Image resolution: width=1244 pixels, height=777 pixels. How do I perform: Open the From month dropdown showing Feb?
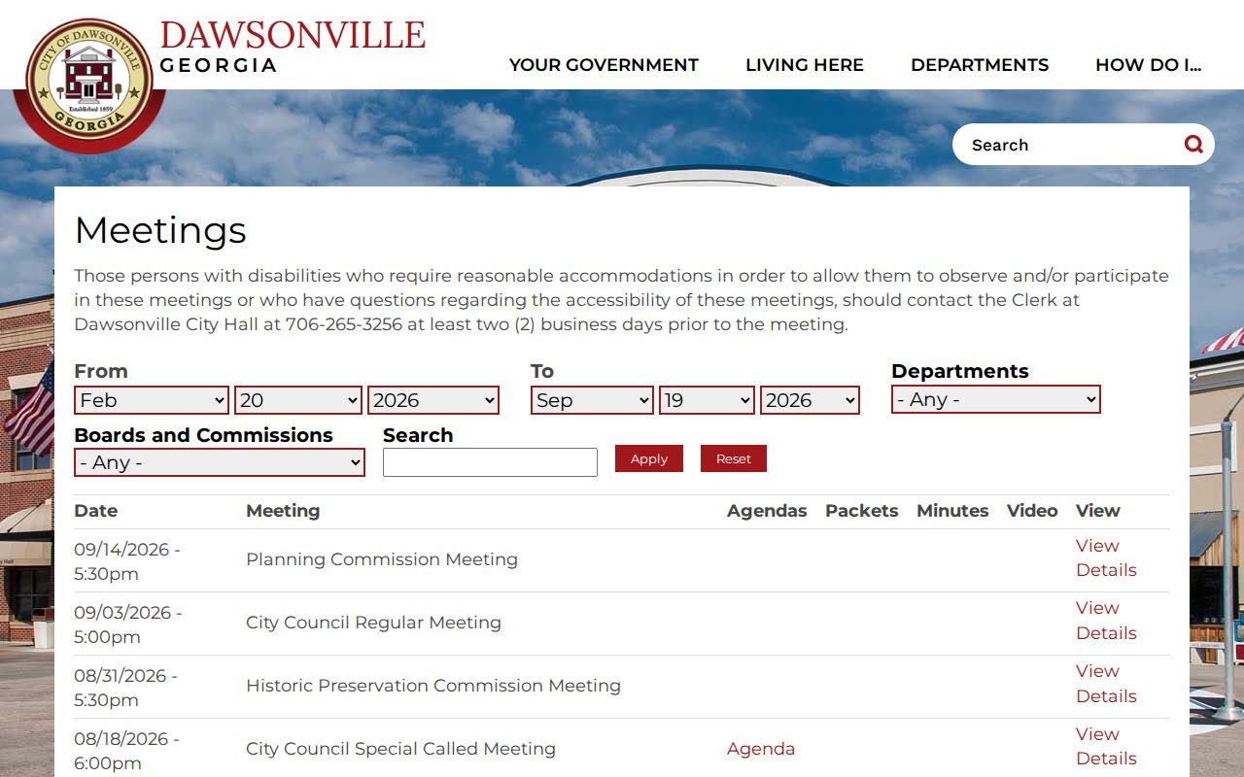[152, 400]
